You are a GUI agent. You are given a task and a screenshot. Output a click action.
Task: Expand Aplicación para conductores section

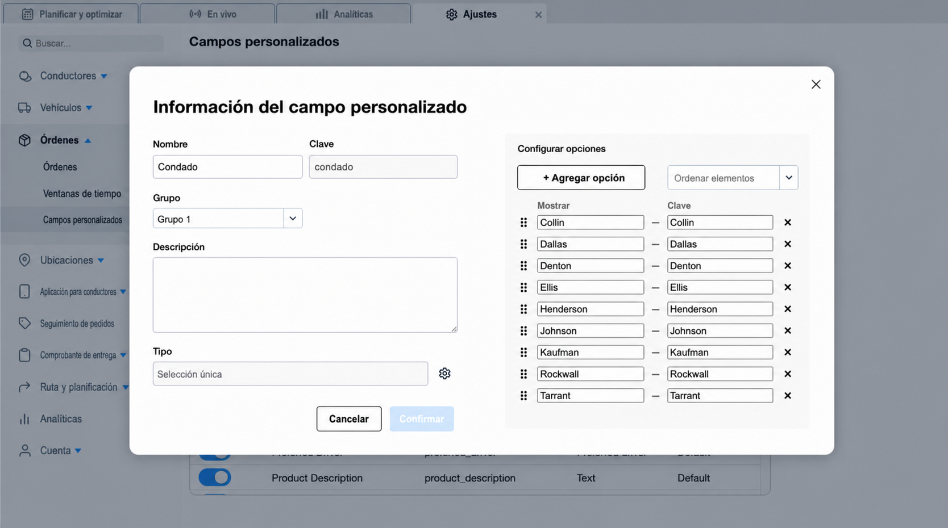(123, 292)
